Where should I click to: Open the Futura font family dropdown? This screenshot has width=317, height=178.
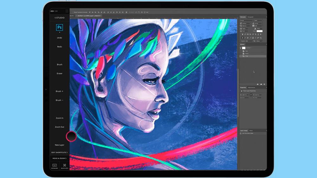246,20
